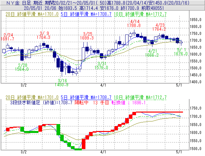The width and height of the screenshot is (205, 156).
Task: Click the 3段抜き新値足 (終値)=1708.7 text
Action: coord(41,103)
